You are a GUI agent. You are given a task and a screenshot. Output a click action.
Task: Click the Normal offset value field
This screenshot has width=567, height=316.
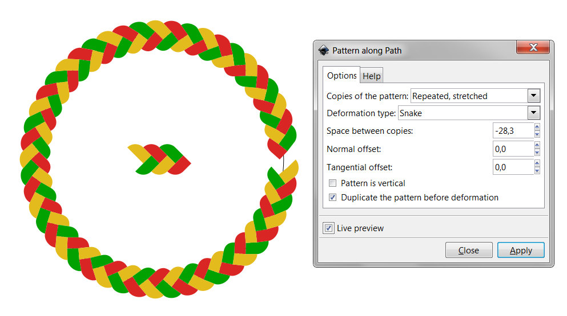(513, 149)
